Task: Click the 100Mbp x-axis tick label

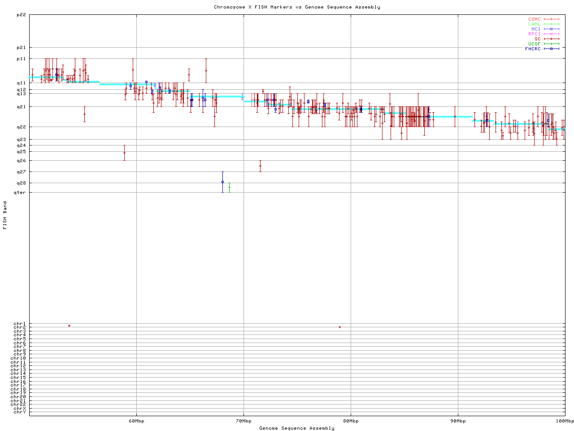Action: [x=564, y=421]
